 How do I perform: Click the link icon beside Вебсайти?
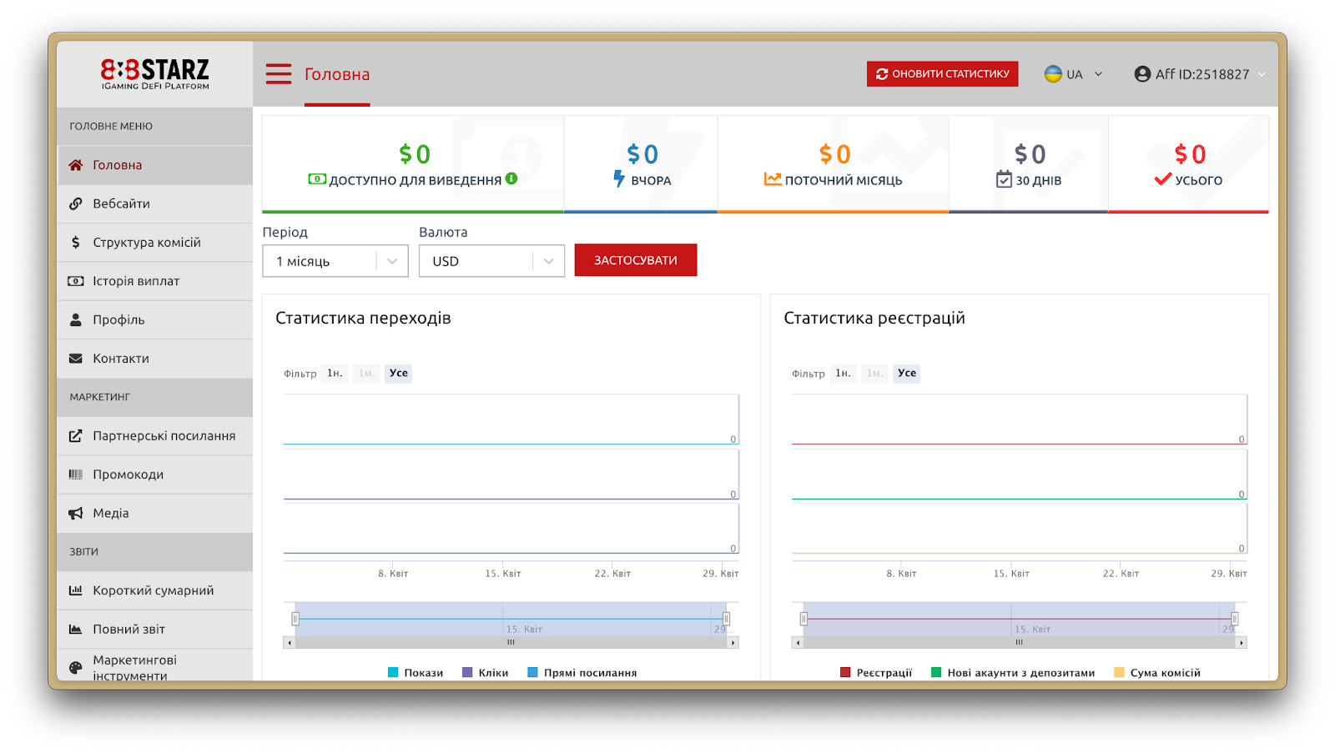click(x=76, y=203)
